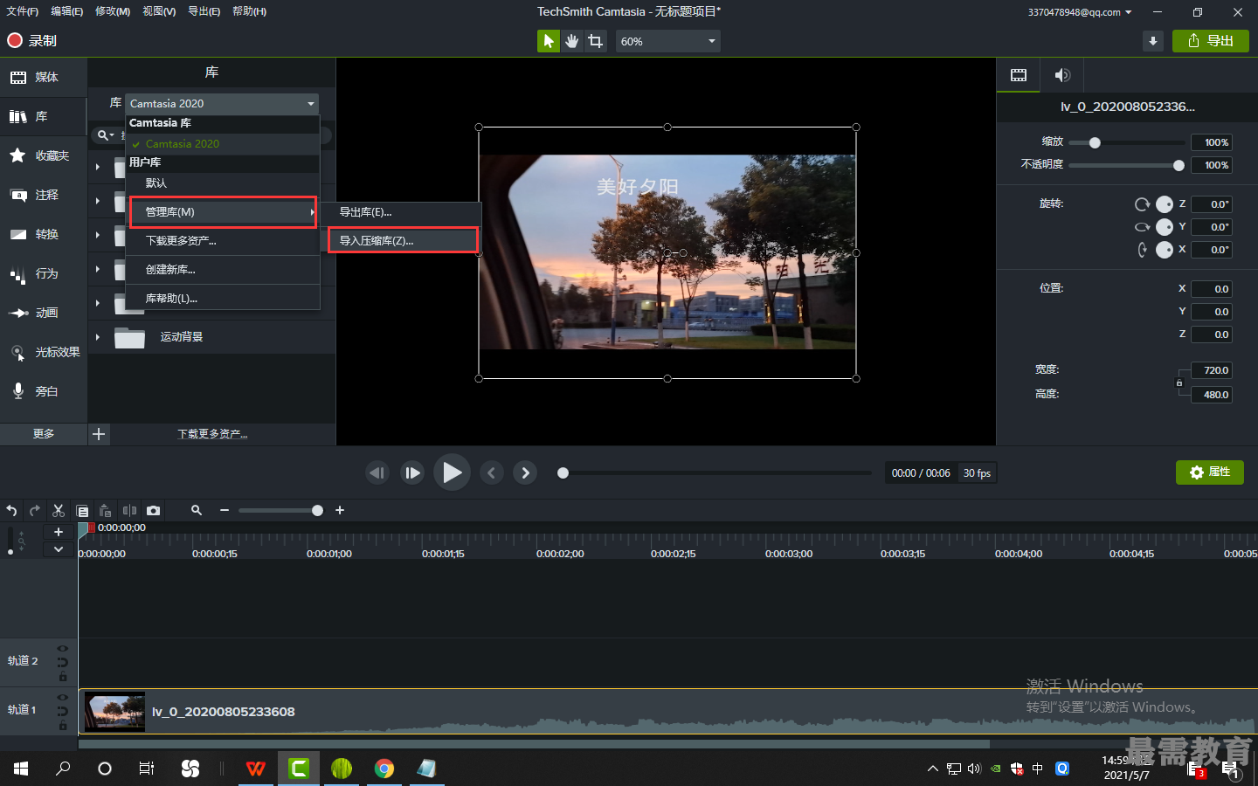Open the library search magnifier dropdown
This screenshot has height=786, width=1258.
[x=106, y=135]
